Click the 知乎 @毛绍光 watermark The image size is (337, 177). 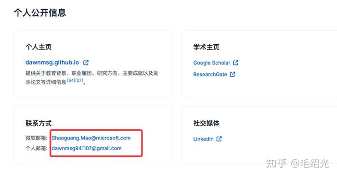click(x=298, y=164)
